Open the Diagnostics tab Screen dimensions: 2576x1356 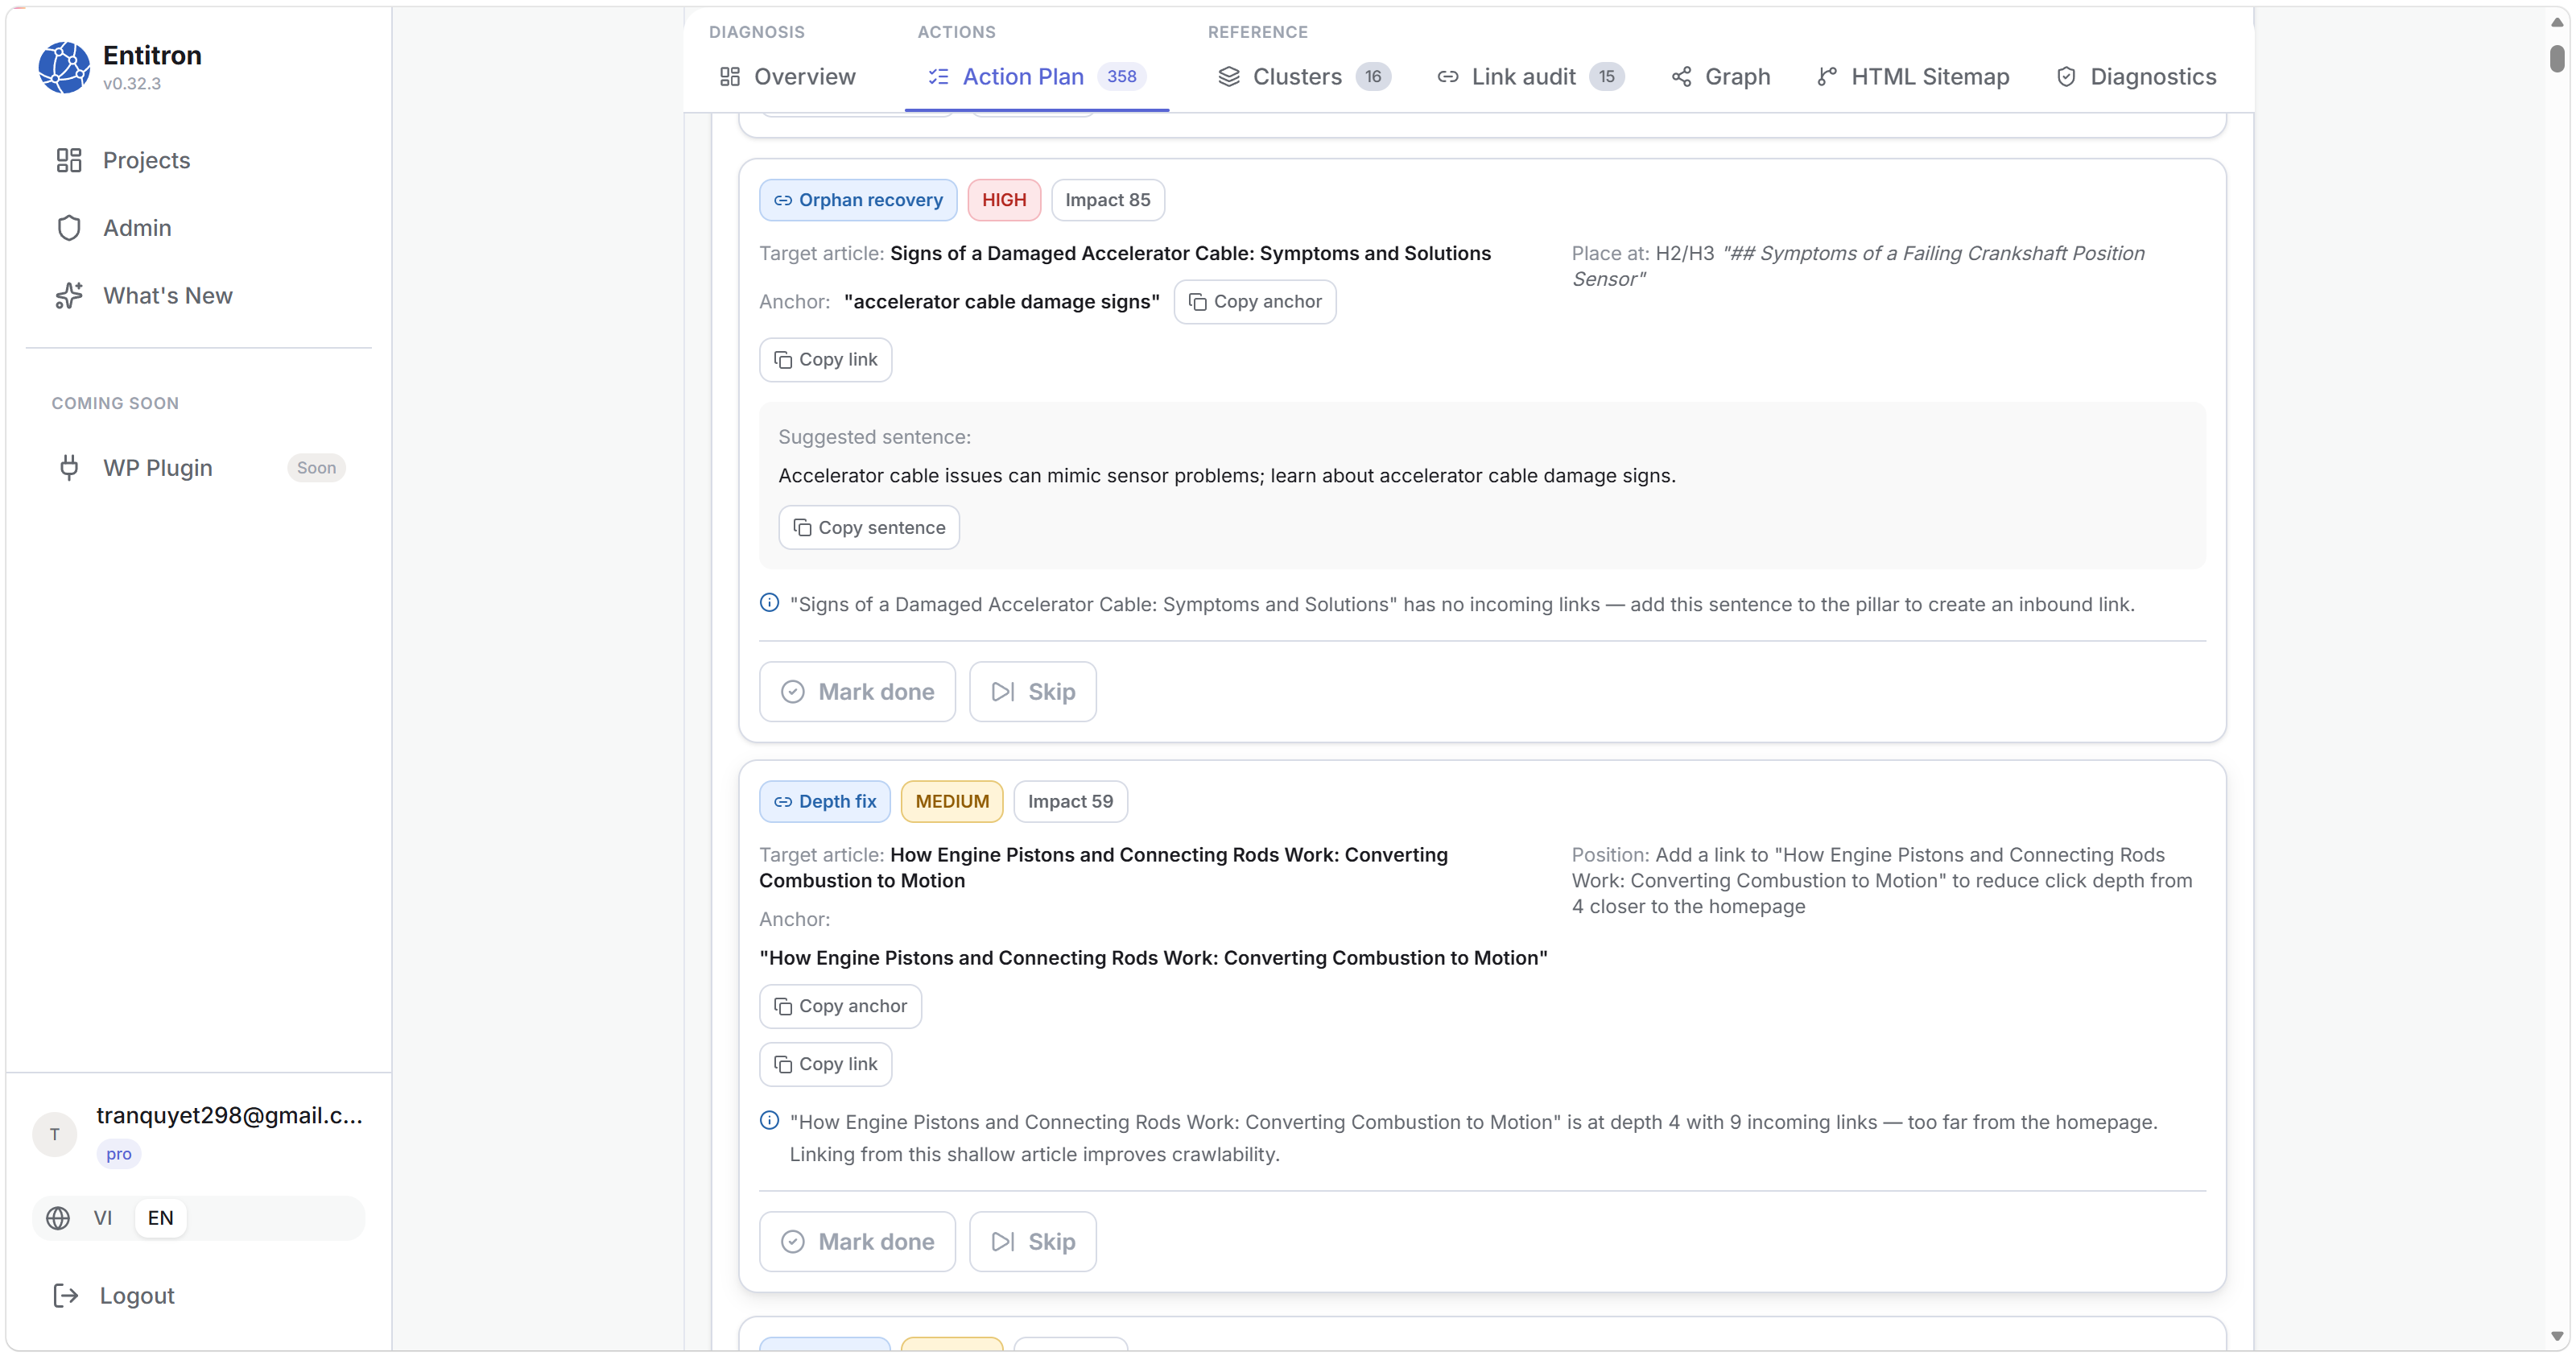(2136, 76)
